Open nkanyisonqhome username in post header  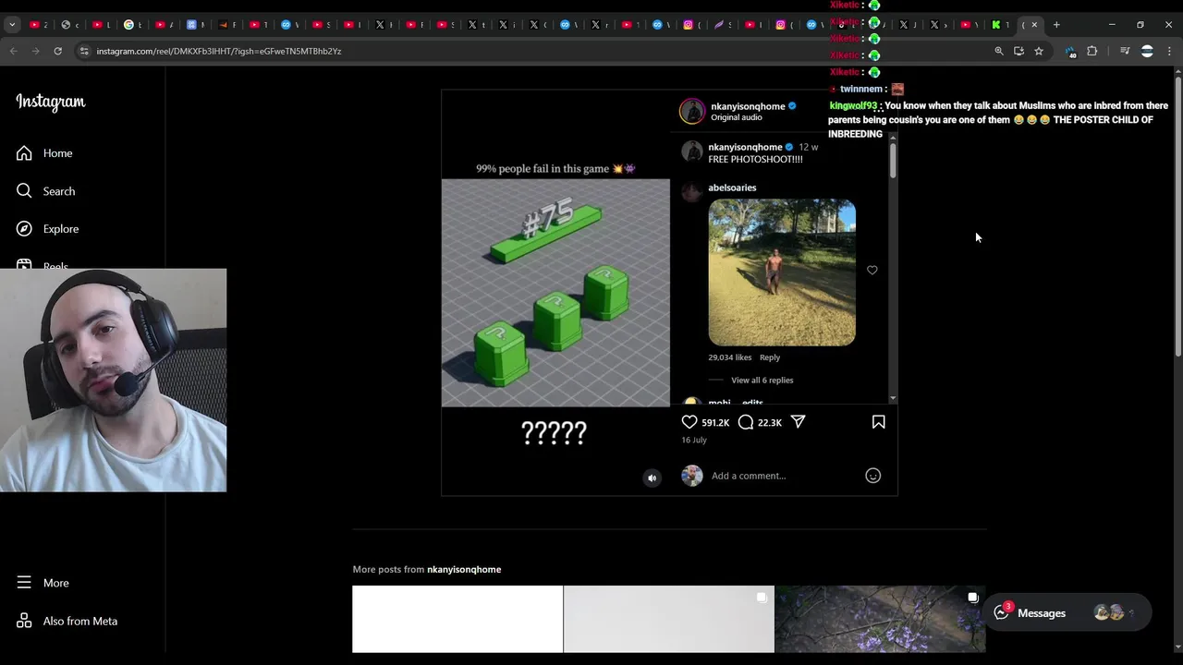pos(748,106)
